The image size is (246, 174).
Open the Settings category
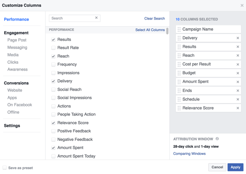(12, 126)
